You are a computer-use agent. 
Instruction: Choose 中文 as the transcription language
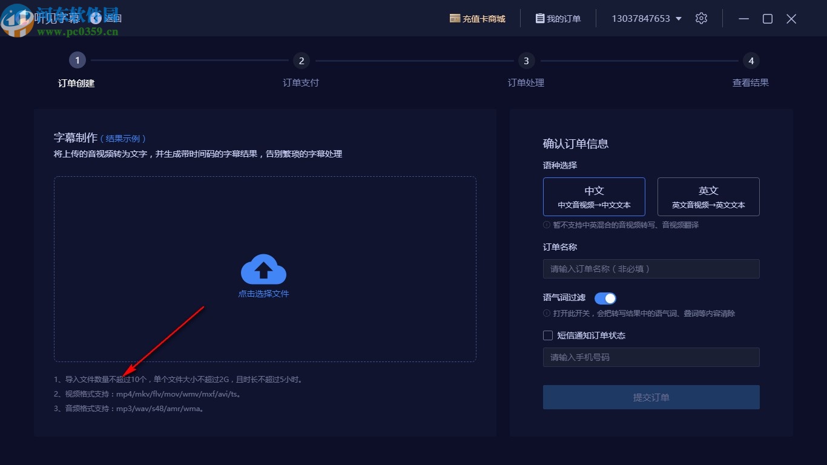(594, 197)
